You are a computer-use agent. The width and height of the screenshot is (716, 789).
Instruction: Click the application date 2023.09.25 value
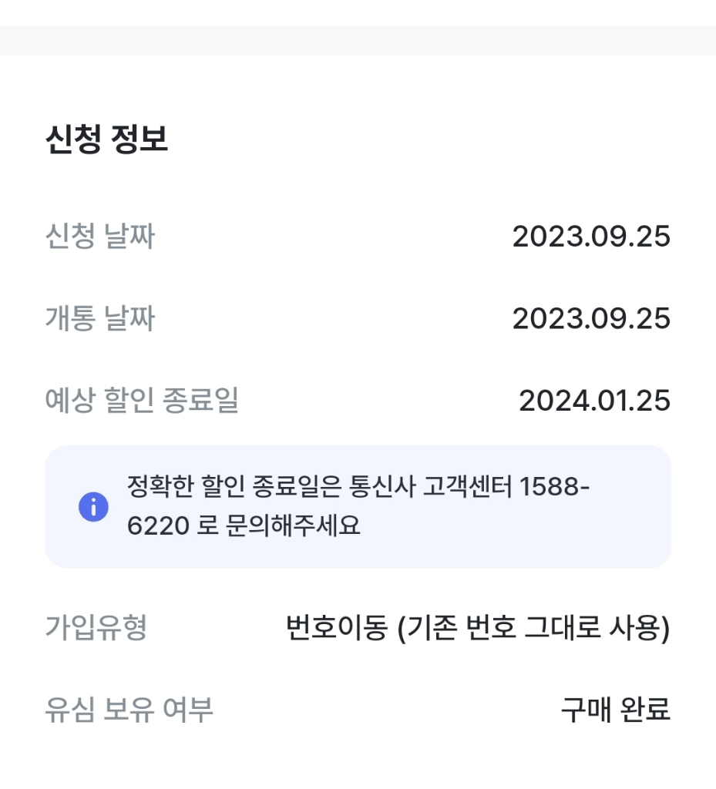coord(591,237)
